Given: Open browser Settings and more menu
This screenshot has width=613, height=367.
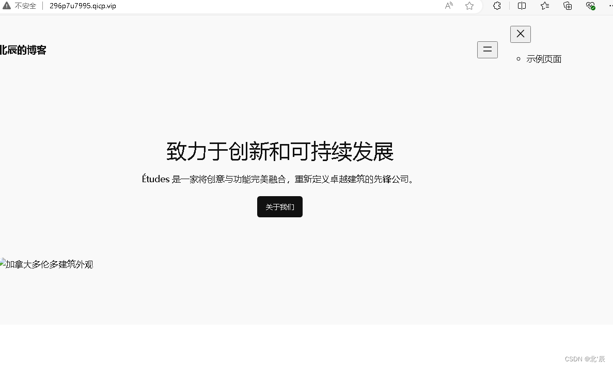Looking at the screenshot, I should [610, 6].
